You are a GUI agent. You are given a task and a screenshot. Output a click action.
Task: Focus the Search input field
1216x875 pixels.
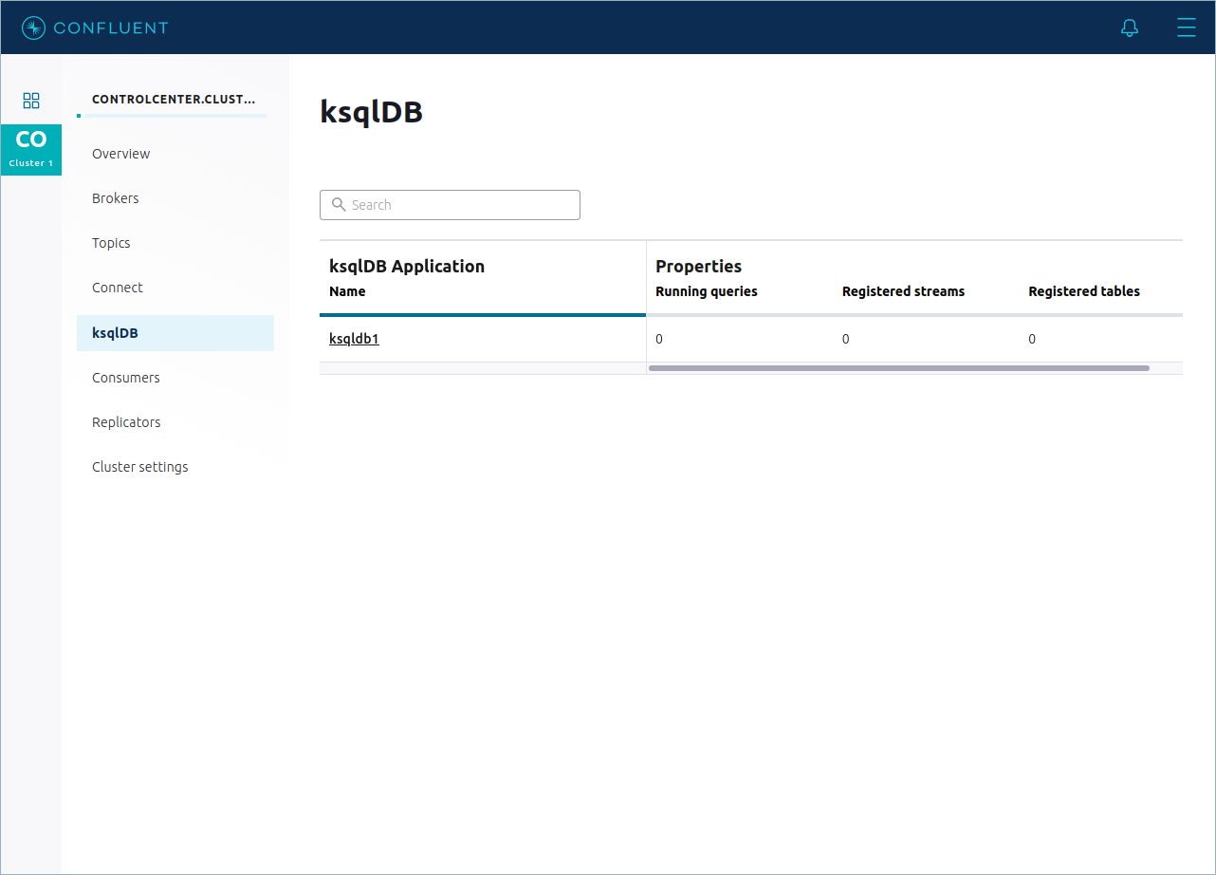[450, 205]
